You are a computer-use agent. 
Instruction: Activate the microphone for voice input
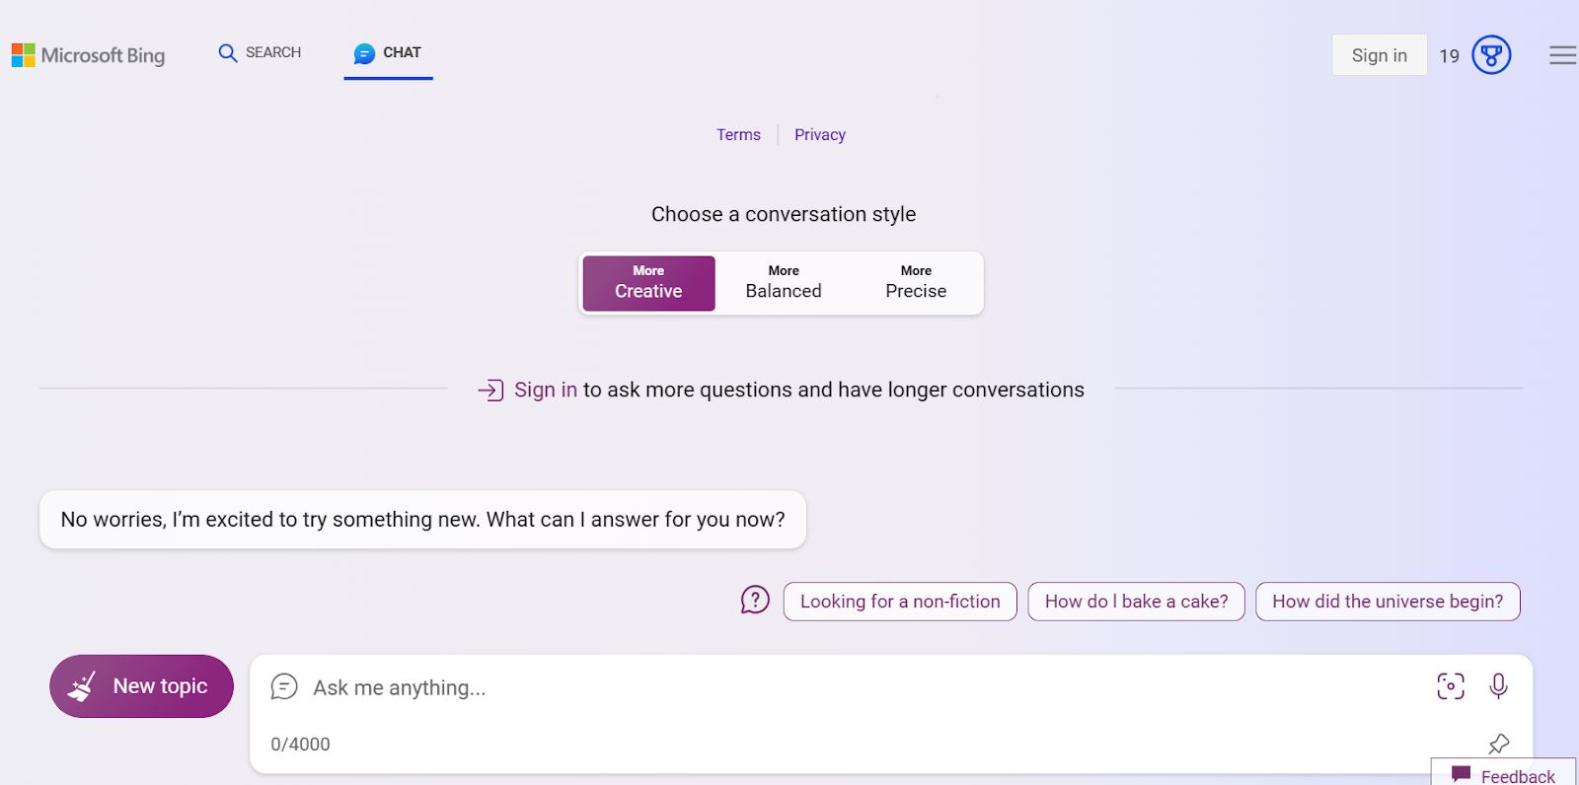click(1497, 685)
